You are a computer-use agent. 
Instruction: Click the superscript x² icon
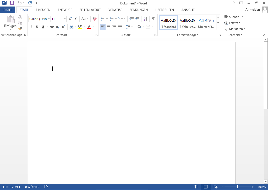(63, 27)
